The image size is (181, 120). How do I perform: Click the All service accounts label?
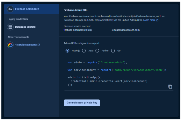[18, 37]
